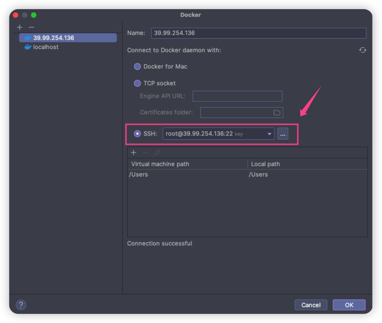Remove selected Docker configuration with minus icon
Viewport: 382px width, 323px height.
(x=31, y=27)
